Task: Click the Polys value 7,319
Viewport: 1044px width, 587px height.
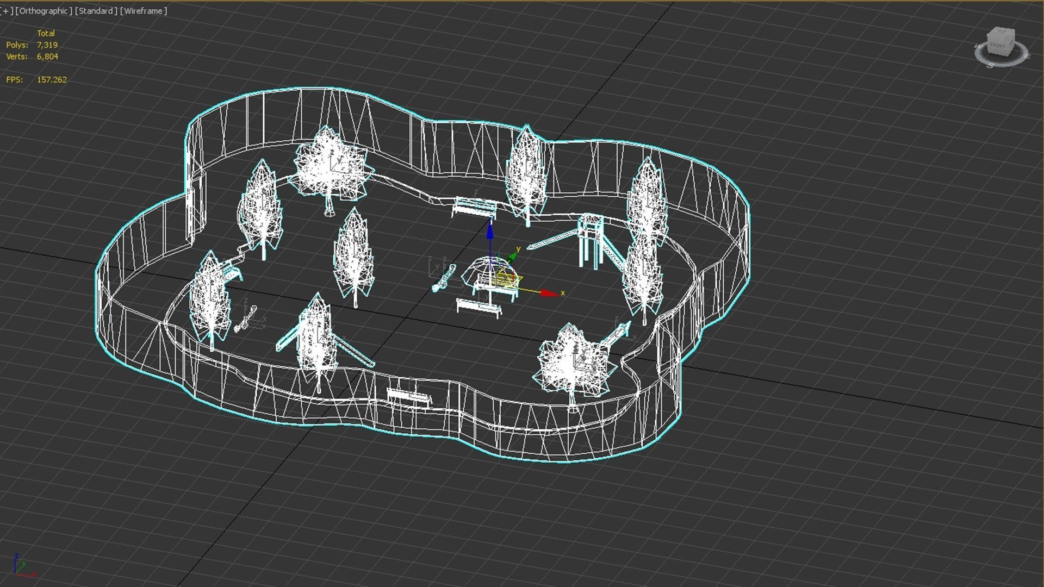Action: pyautogui.click(x=47, y=45)
